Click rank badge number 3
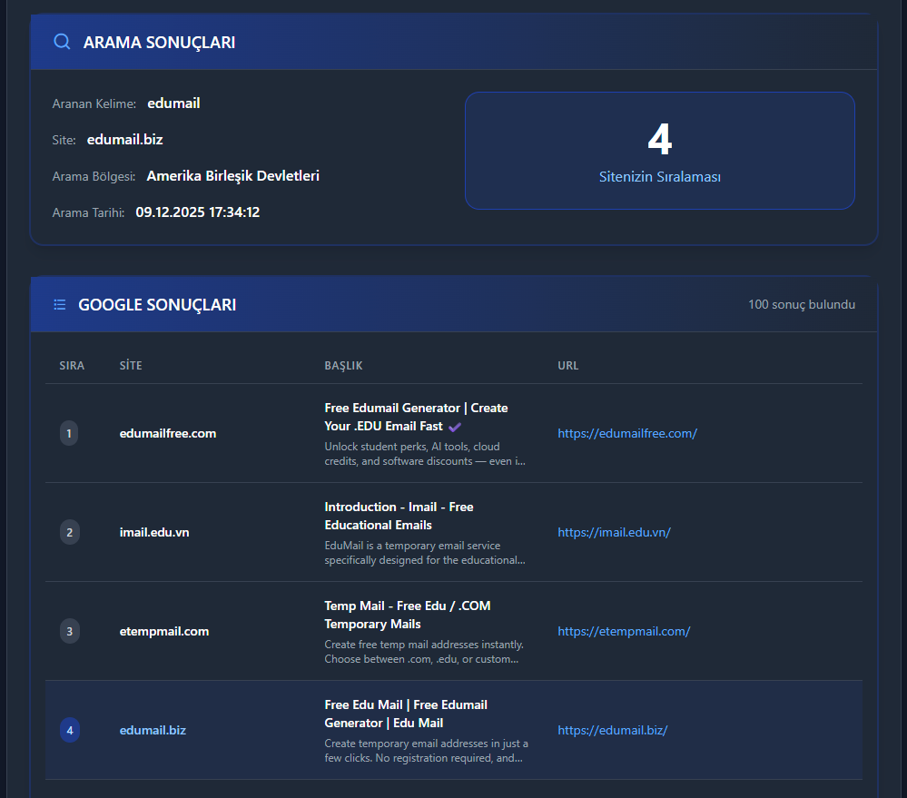 tap(69, 631)
